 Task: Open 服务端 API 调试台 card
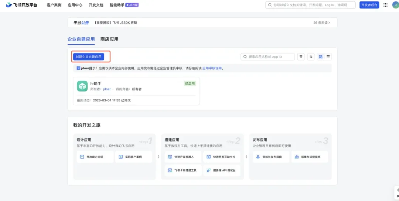(x=222, y=170)
